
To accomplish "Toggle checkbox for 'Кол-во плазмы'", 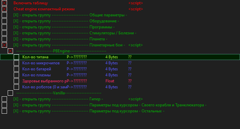I will tap(16, 75).
